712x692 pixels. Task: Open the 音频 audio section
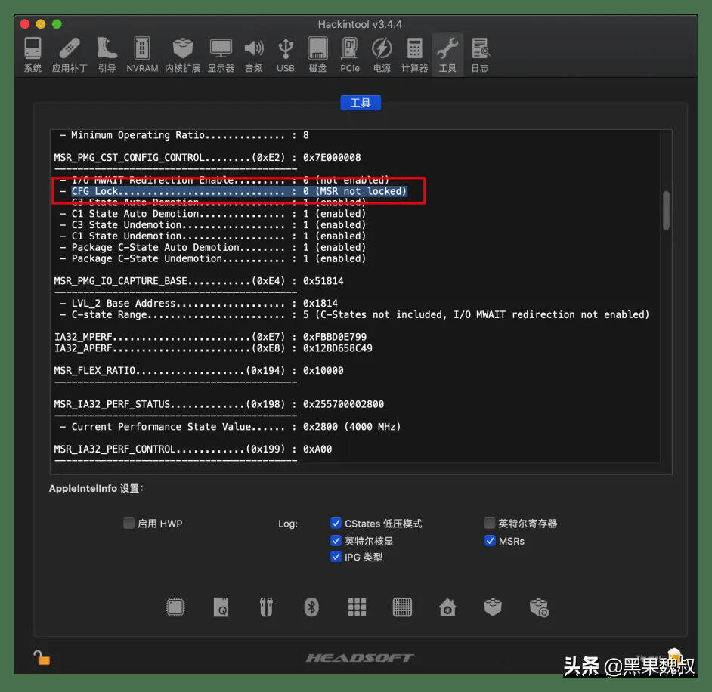(x=254, y=54)
